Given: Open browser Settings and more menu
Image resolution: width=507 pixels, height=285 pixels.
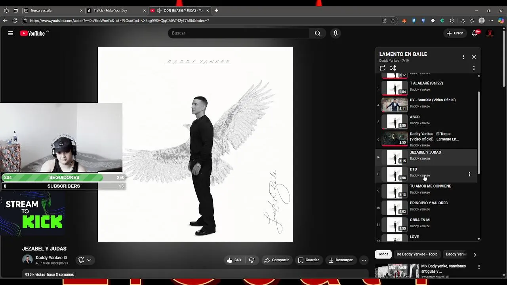Looking at the screenshot, I should [x=492, y=21].
